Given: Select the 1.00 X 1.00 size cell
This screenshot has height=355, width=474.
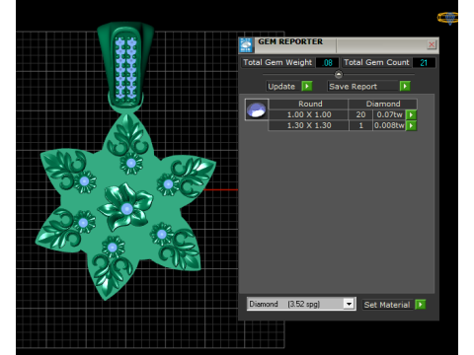Looking at the screenshot, I should pyautogui.click(x=309, y=114).
